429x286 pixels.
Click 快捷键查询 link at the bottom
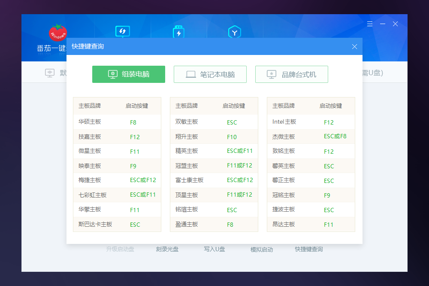coord(309,249)
